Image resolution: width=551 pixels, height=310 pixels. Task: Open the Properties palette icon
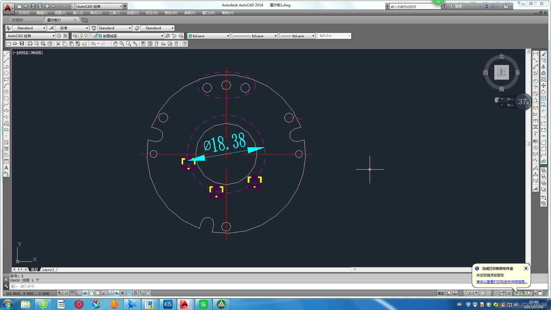(x=143, y=44)
